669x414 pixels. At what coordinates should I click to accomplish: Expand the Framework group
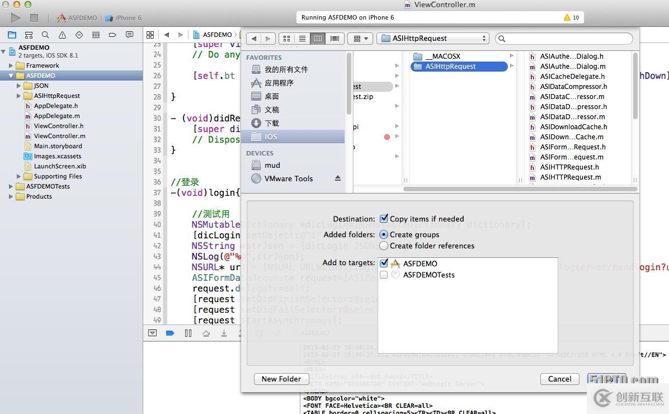11,65
